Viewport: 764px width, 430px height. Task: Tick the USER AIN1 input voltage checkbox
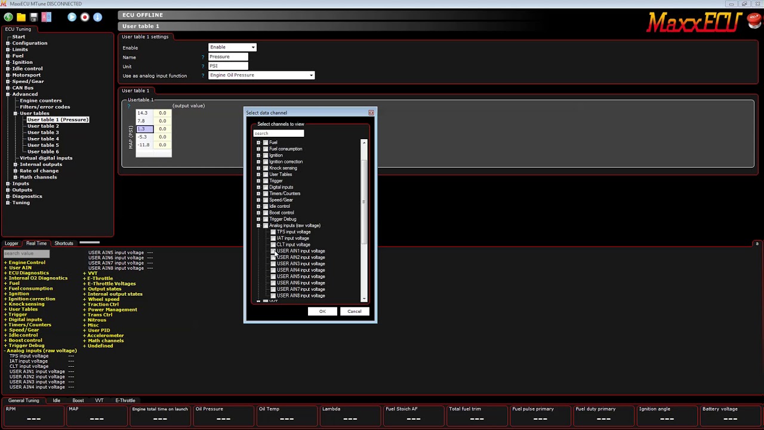tap(273, 251)
